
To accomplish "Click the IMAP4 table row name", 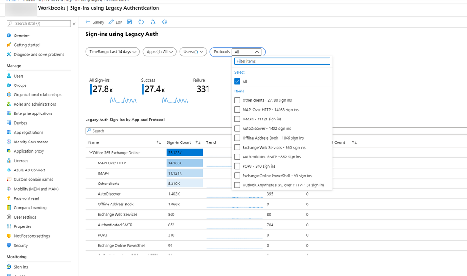I will (x=103, y=173).
